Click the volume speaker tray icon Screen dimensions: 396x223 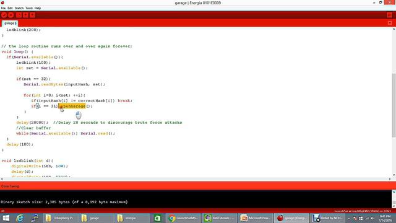pyautogui.click(x=372, y=218)
